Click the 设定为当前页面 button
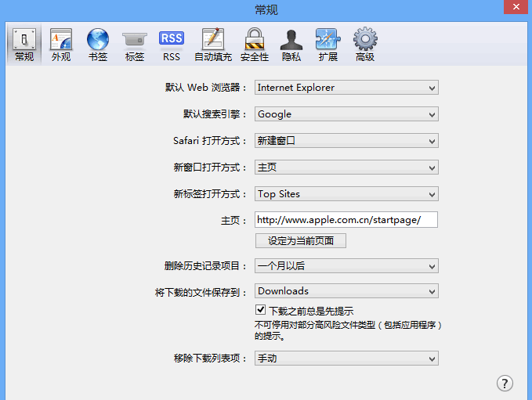This screenshot has width=532, height=400. (301, 241)
